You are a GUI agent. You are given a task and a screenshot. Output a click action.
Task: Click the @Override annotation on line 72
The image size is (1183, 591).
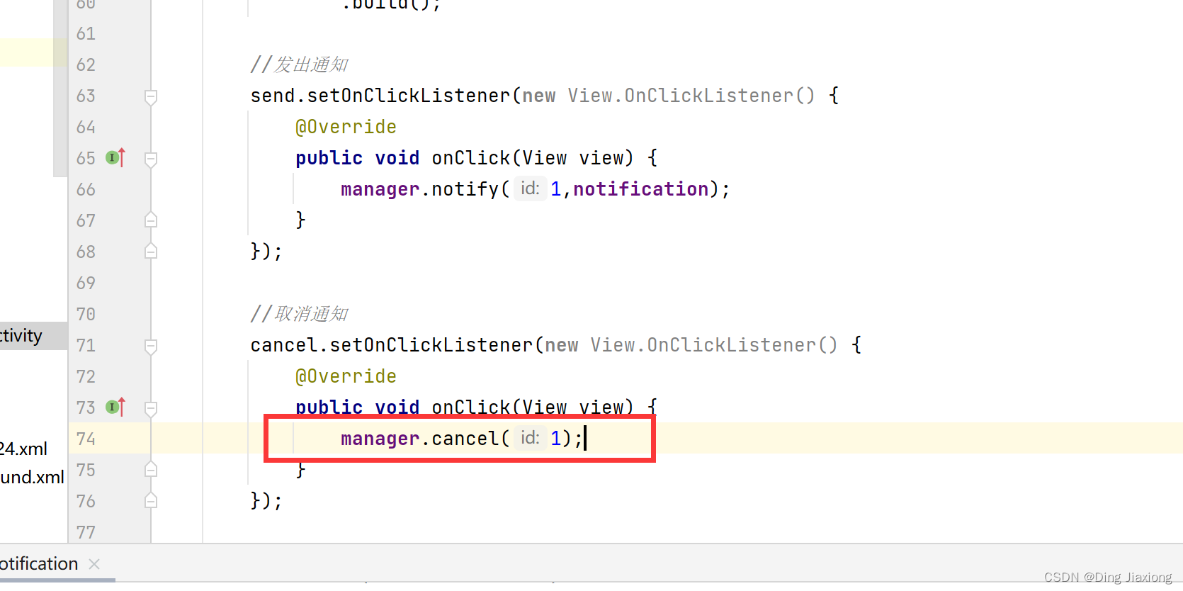346,376
